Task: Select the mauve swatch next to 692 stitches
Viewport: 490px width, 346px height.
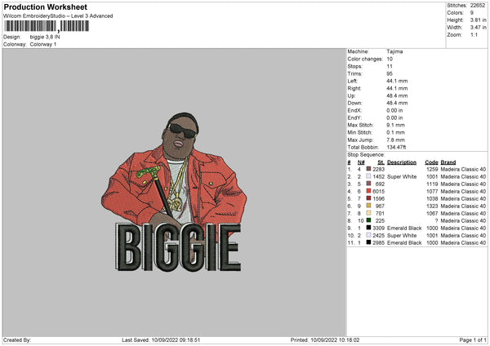Action: (368, 184)
